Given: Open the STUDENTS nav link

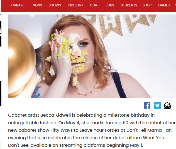Looking at the screenshot, I should (129, 5).
